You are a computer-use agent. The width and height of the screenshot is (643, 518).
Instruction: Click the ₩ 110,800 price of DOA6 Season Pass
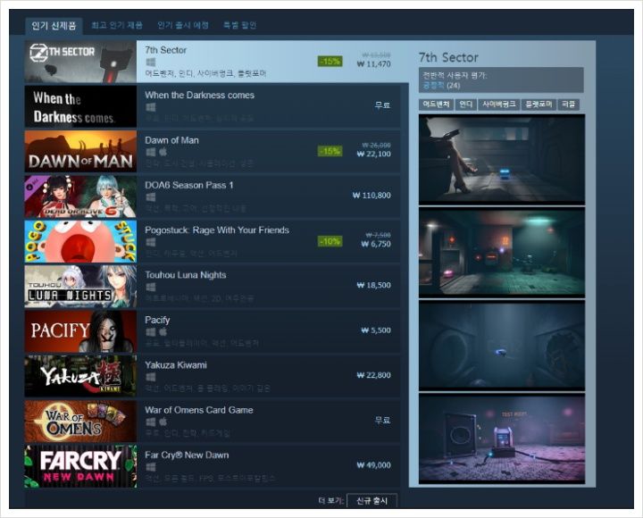(x=372, y=196)
